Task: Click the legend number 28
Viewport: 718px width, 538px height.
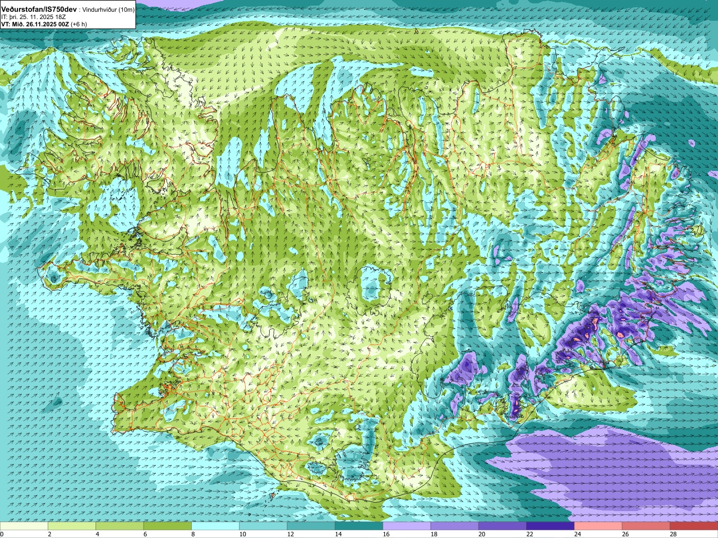Action: [x=674, y=534]
